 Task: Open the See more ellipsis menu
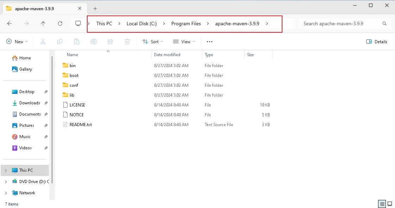pyautogui.click(x=210, y=41)
